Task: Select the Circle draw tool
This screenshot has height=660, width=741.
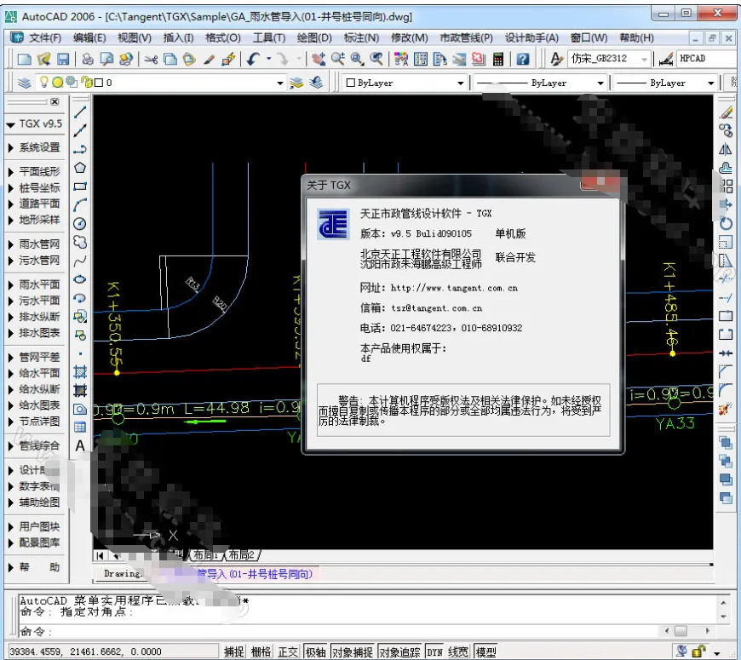Action: pos(80,223)
